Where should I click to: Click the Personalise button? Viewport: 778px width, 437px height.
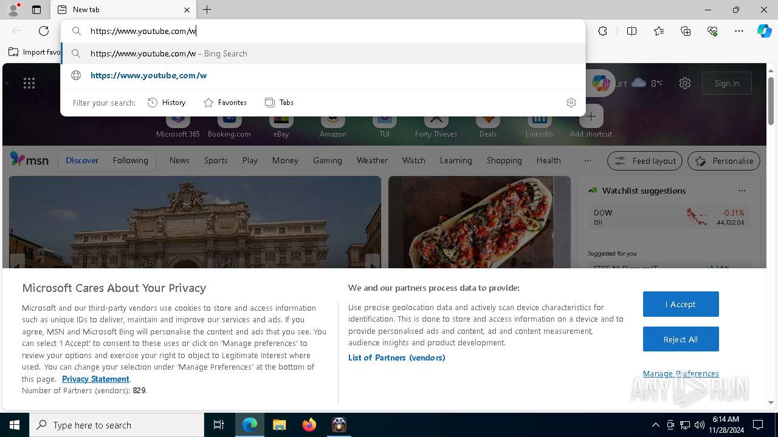[x=724, y=161]
